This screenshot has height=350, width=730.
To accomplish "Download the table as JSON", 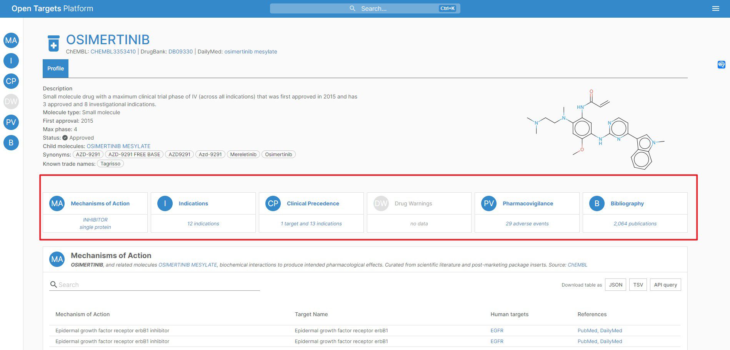I will [615, 285].
